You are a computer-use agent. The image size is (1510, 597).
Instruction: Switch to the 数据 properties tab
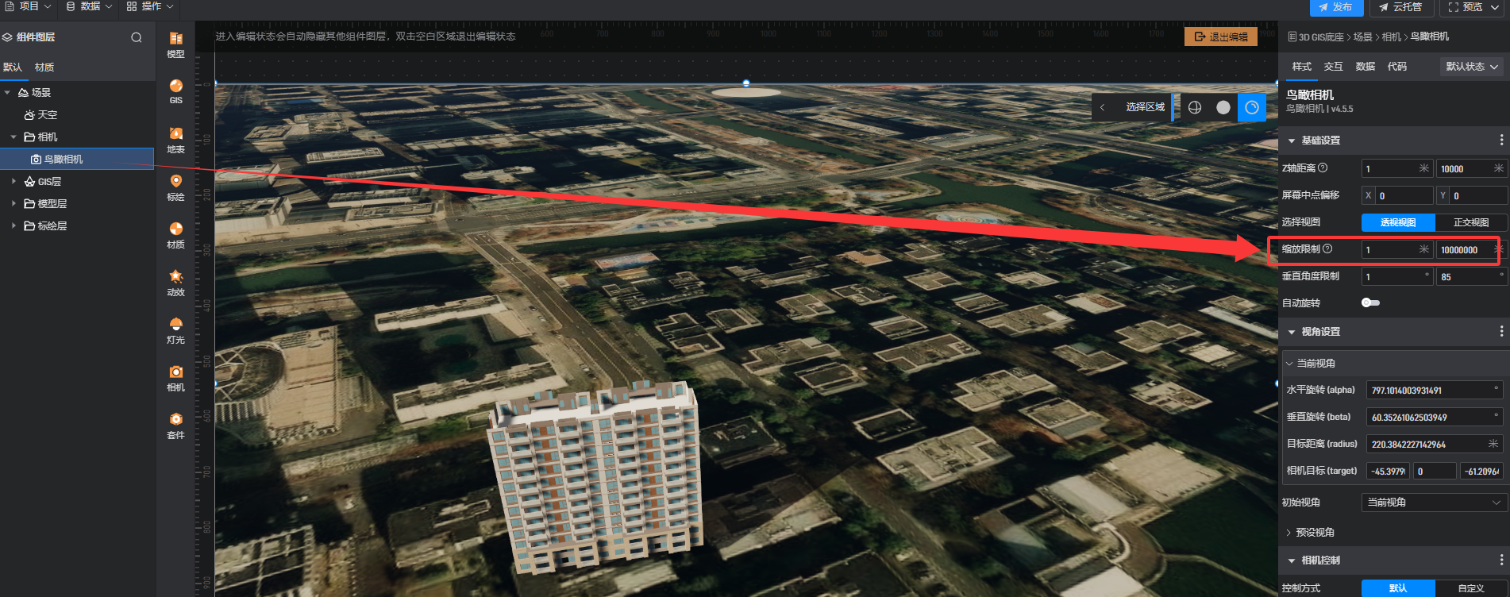coord(1366,67)
